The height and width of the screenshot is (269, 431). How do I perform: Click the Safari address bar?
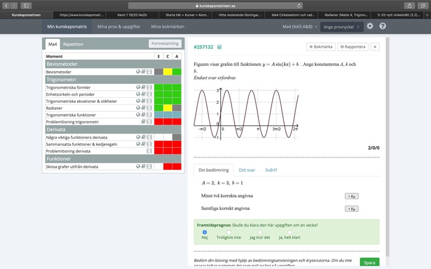[x=215, y=5]
